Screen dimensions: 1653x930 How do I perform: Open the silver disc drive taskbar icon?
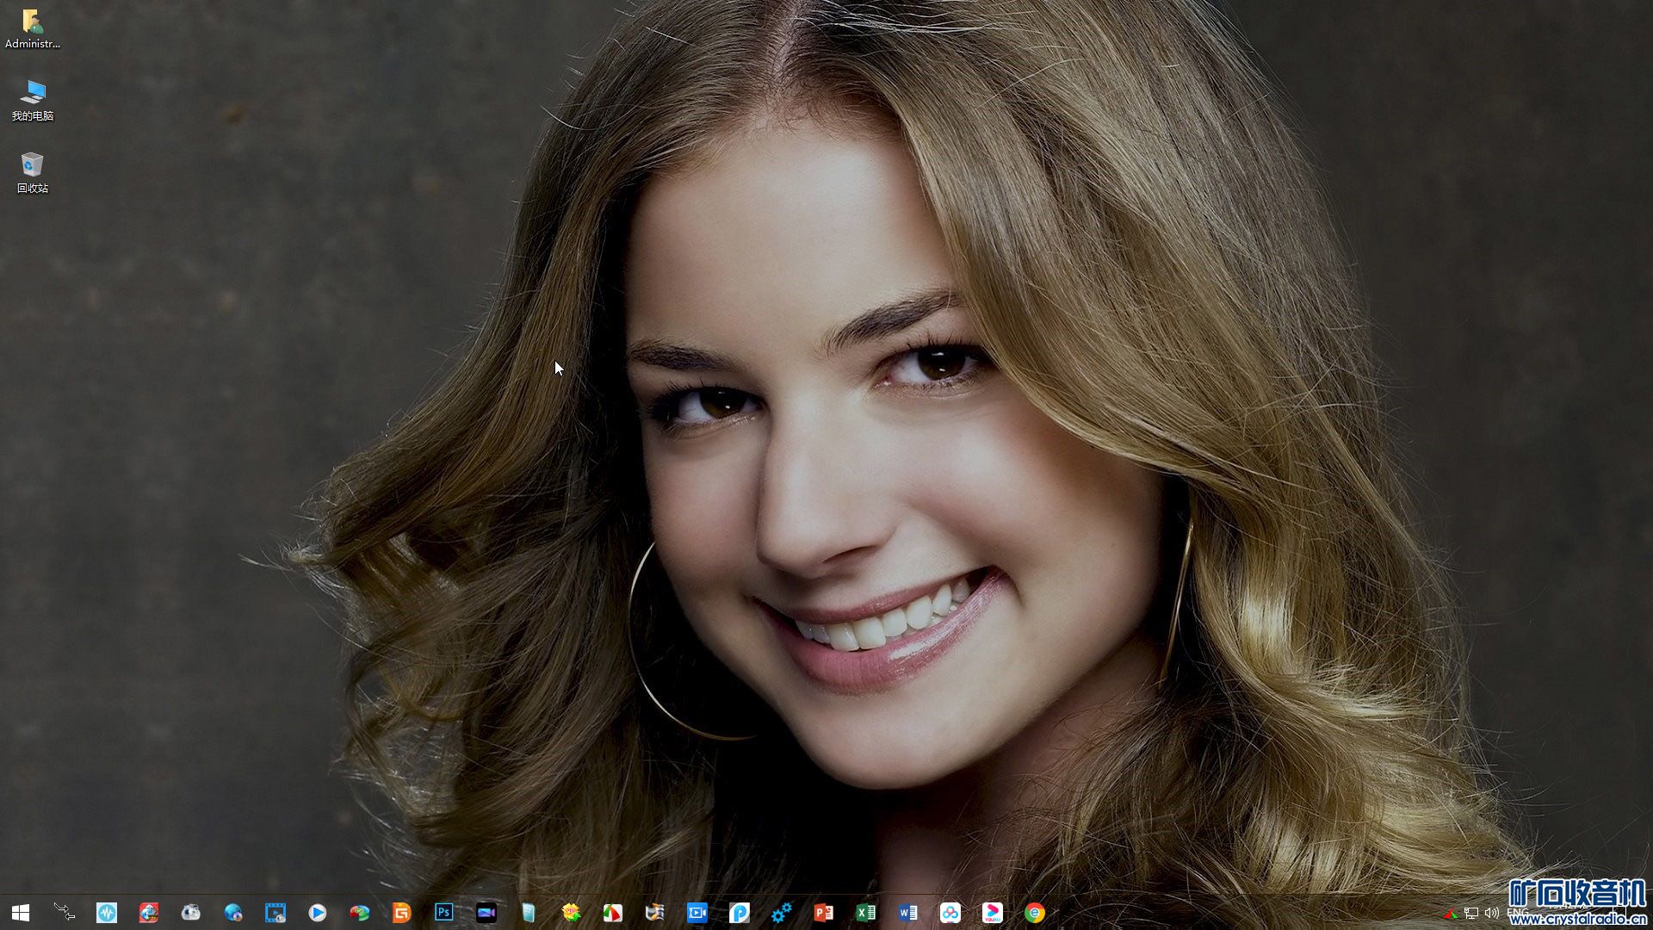point(191,912)
